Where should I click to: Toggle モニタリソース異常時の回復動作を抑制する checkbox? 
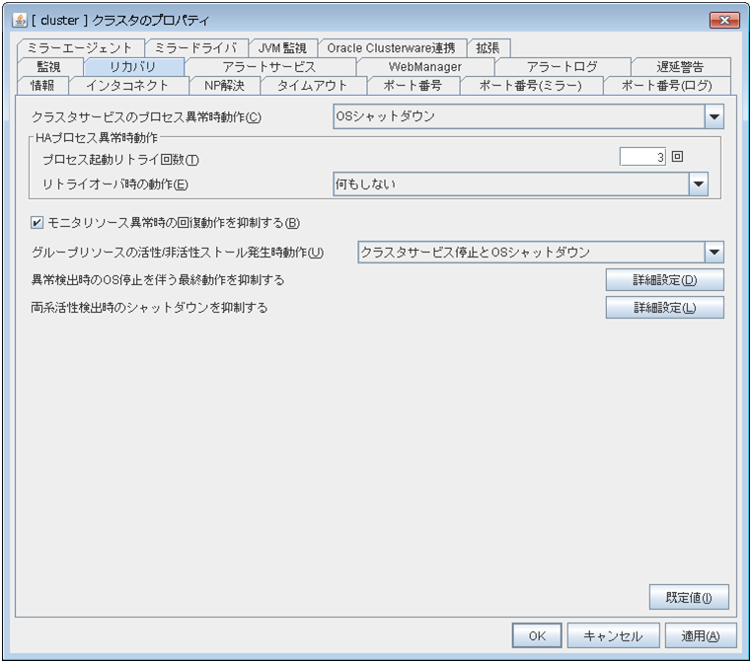point(38,222)
